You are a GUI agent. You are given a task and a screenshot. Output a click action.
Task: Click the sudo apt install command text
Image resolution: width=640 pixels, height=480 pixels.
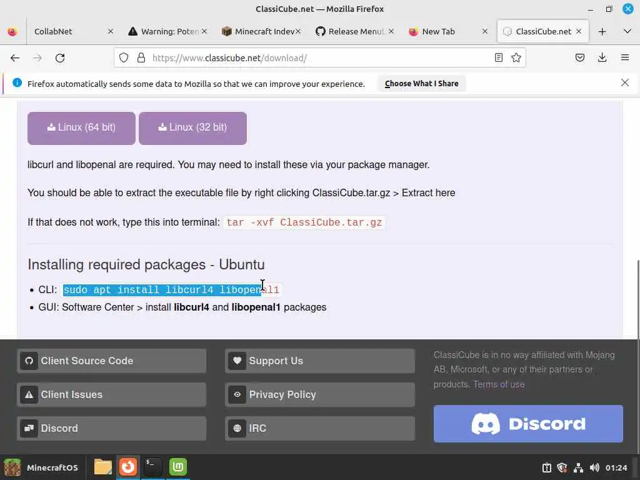click(x=171, y=290)
